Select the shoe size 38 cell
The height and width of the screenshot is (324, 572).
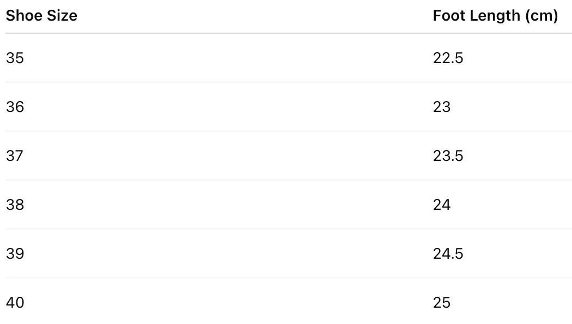(15, 205)
